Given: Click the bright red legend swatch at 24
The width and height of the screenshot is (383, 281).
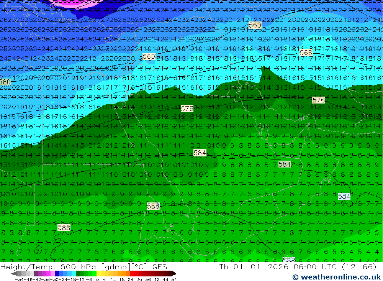Looking at the screenshot, I should click(x=132, y=274).
